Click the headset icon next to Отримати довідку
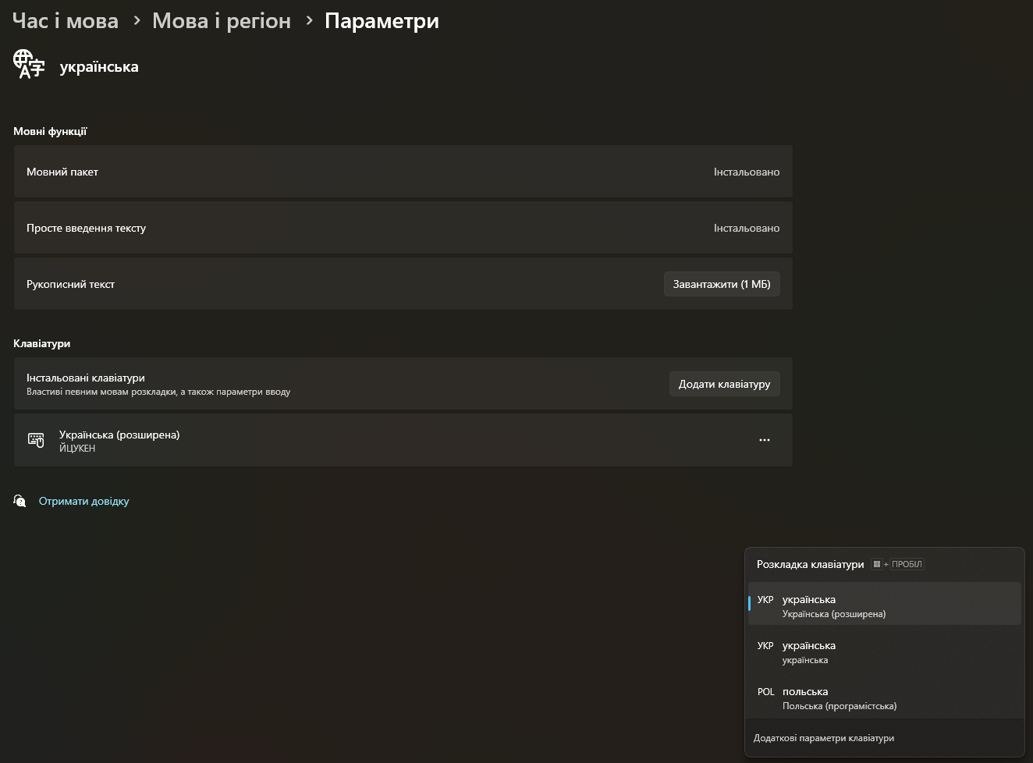The height and width of the screenshot is (763, 1033). click(19, 500)
